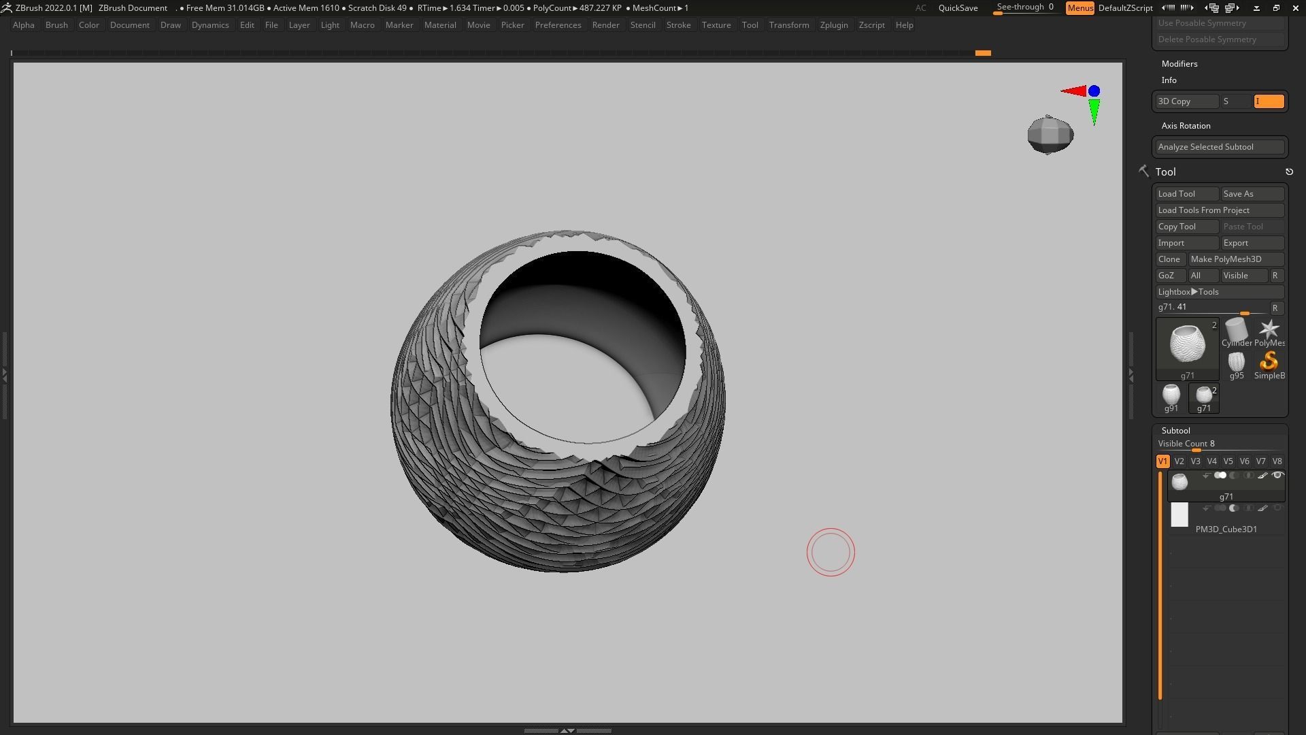Click Make PolyMesh3D button
This screenshot has height=735, width=1306.
(x=1235, y=259)
